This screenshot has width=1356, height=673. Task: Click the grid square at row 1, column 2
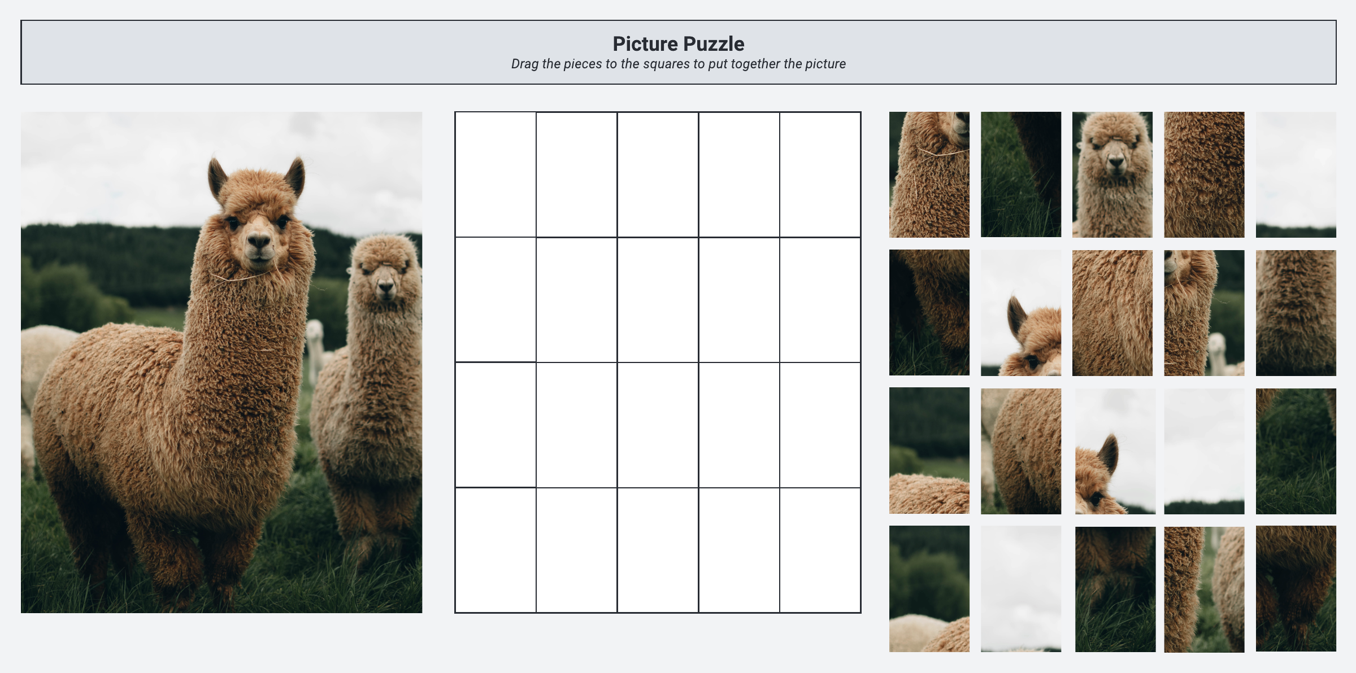point(577,174)
